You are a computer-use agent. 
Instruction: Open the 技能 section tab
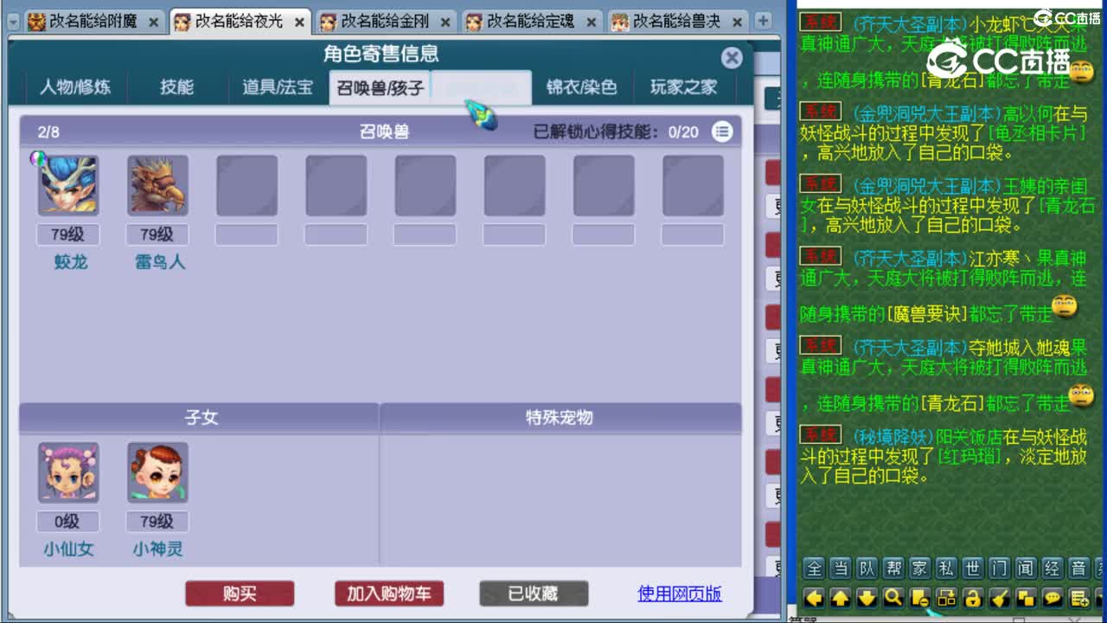click(177, 87)
